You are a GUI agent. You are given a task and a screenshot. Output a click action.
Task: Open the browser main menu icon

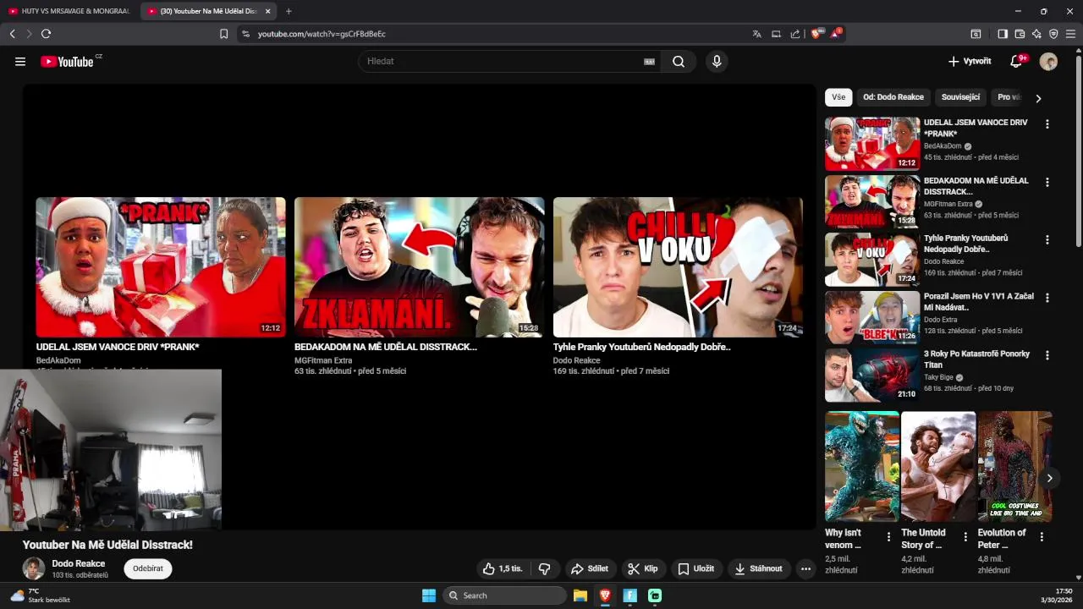click(1070, 34)
